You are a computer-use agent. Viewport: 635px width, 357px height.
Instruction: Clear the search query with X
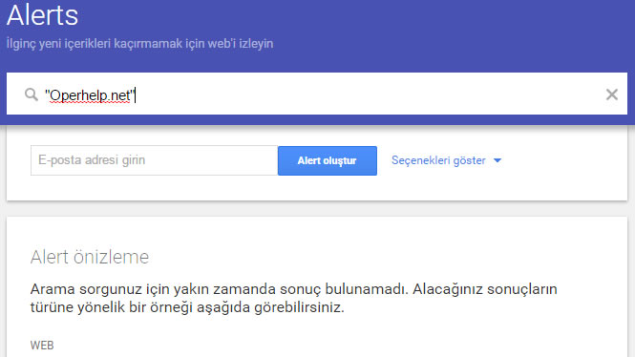[611, 94]
